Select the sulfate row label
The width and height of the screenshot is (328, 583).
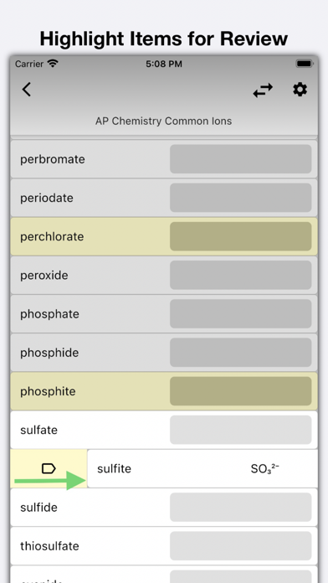[38, 430]
